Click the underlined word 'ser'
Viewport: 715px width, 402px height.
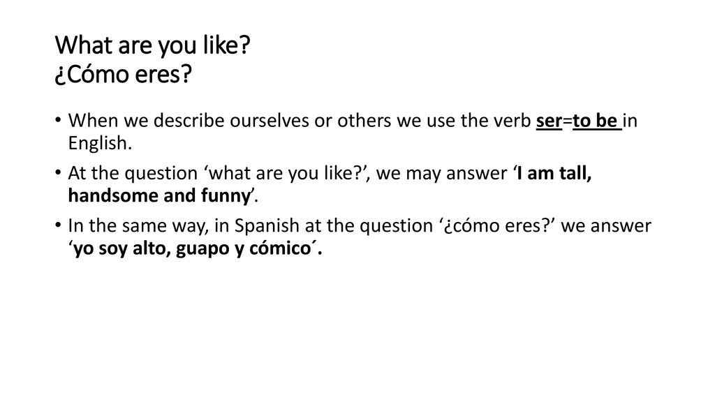click(x=549, y=121)
